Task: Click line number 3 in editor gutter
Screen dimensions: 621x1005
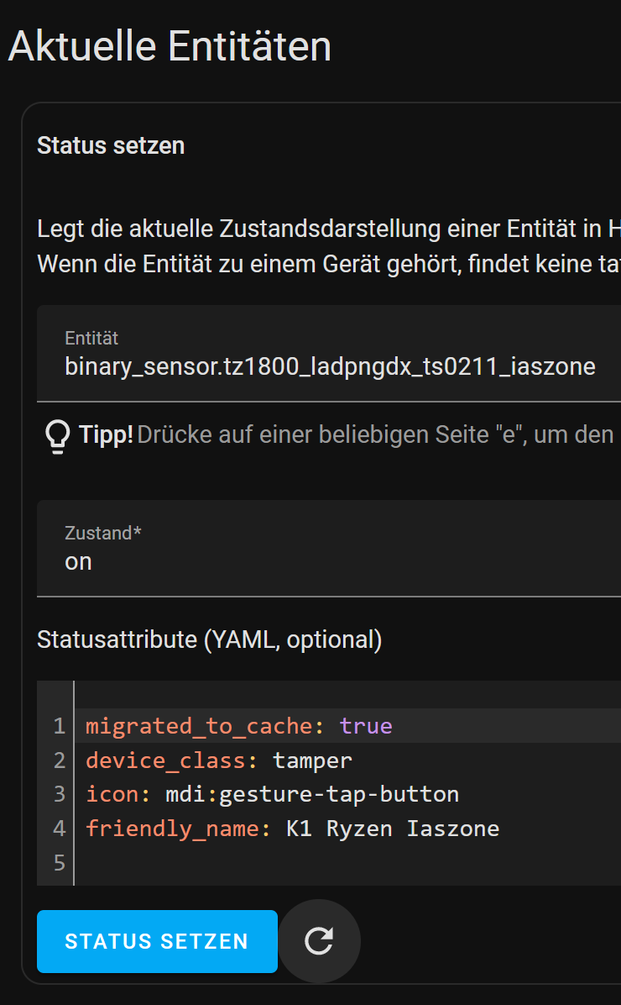Action: coord(59,794)
